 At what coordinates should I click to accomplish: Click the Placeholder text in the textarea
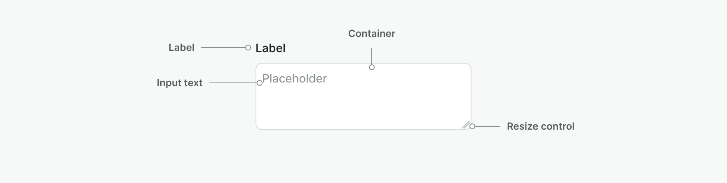[x=294, y=78]
